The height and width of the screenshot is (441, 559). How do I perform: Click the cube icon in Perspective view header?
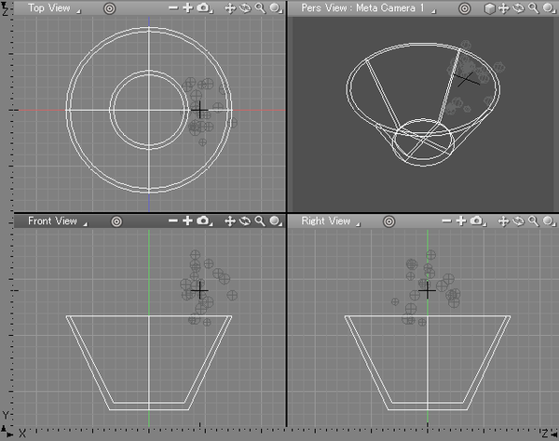tap(489, 8)
